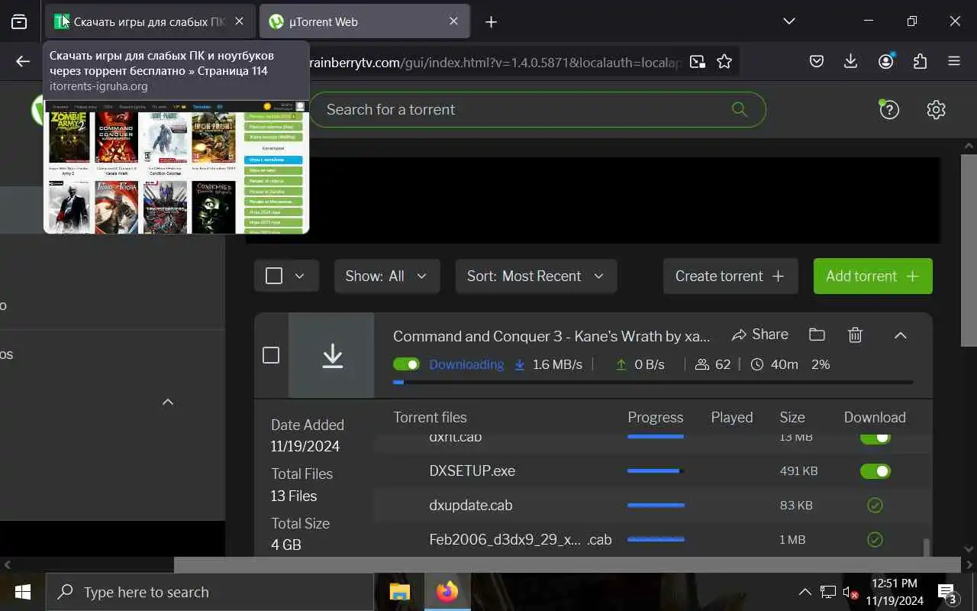
Task: Click the browser back arrow
Action: [23, 62]
